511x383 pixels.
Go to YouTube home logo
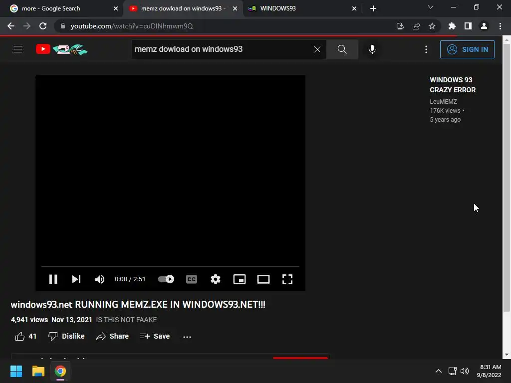point(61,49)
